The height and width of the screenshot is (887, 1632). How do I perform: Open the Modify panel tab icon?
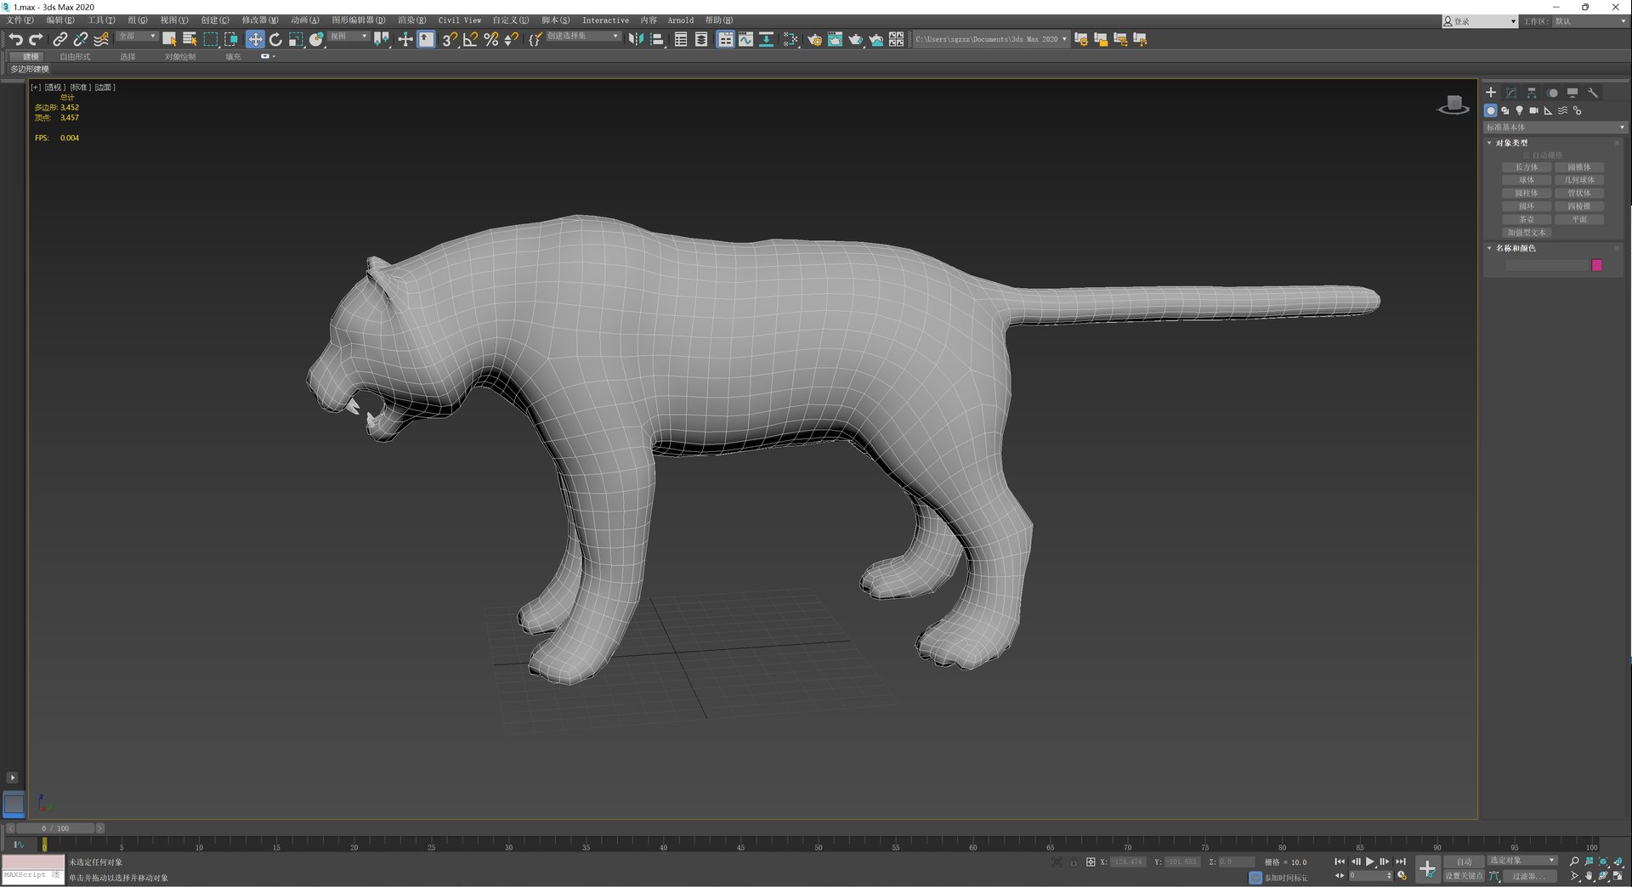click(x=1511, y=93)
